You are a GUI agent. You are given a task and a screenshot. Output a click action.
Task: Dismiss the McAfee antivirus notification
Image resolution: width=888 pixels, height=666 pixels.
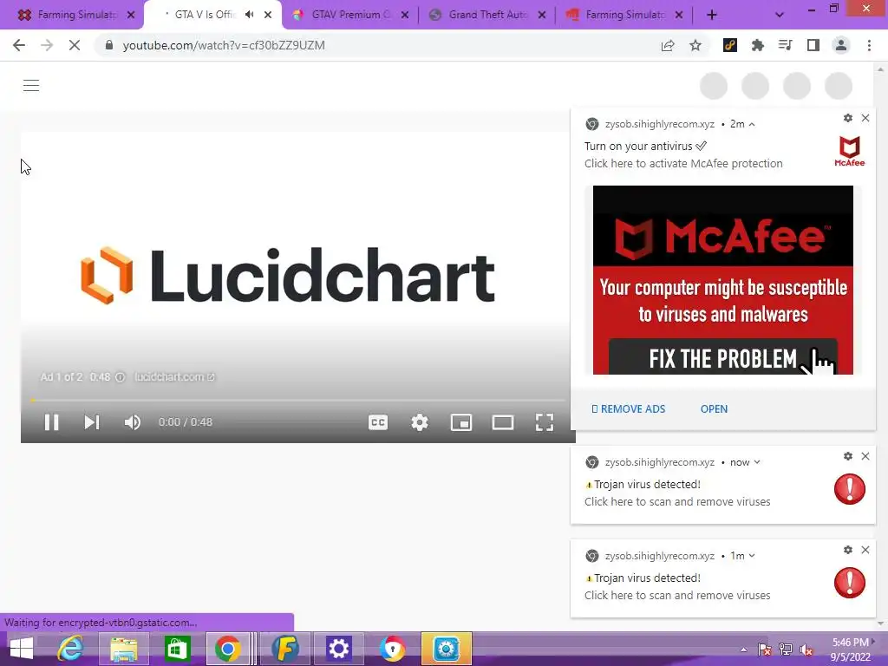pos(865,118)
